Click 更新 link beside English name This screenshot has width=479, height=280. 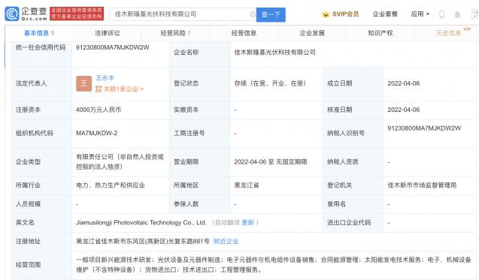pyautogui.click(x=247, y=222)
